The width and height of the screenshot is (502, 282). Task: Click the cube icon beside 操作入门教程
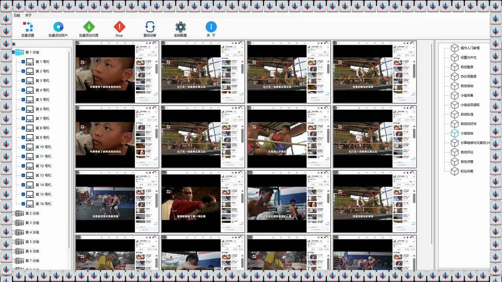[455, 48]
